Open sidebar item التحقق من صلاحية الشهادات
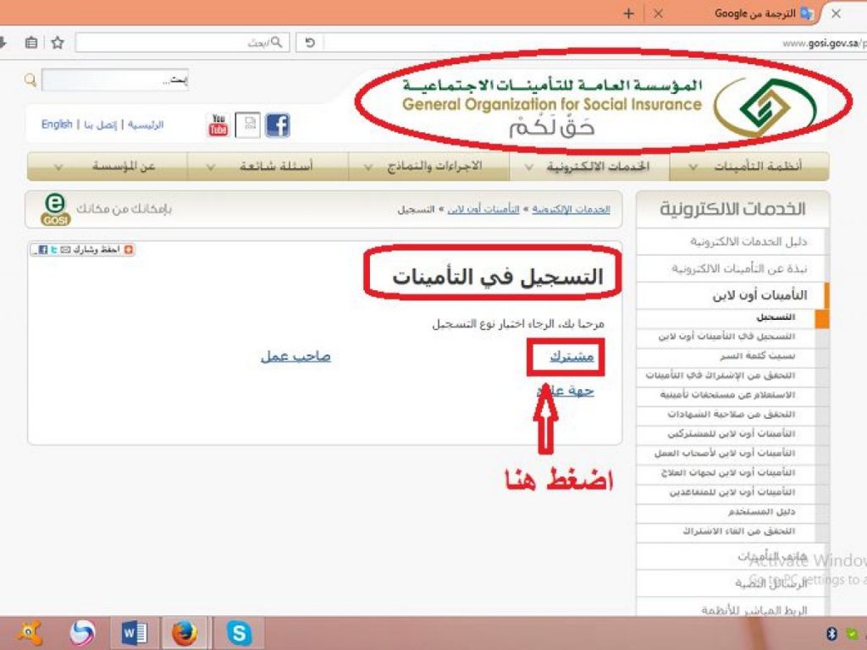The width and height of the screenshot is (867, 650). [x=731, y=414]
